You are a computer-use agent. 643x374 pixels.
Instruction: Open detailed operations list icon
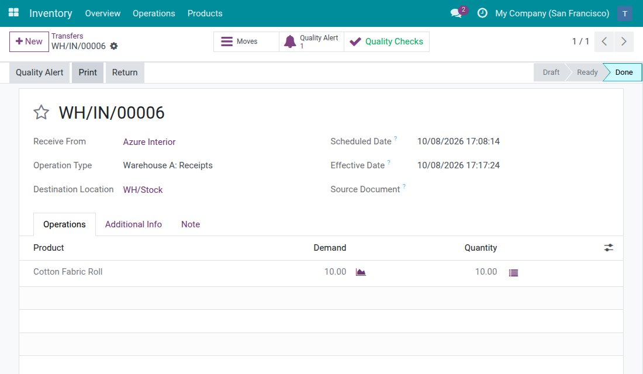[513, 273]
